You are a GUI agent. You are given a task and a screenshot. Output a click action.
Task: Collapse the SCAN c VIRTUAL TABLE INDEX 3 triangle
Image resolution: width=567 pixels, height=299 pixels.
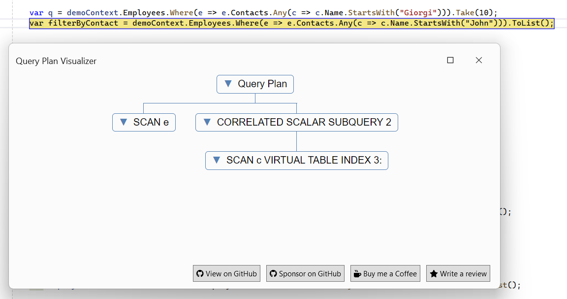coord(217,160)
